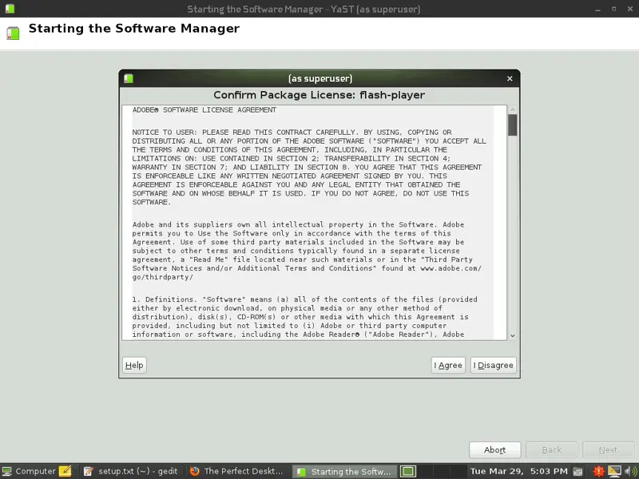639x479 pixels.
Task: Click the small tray icon beside clock
Action: point(577,472)
